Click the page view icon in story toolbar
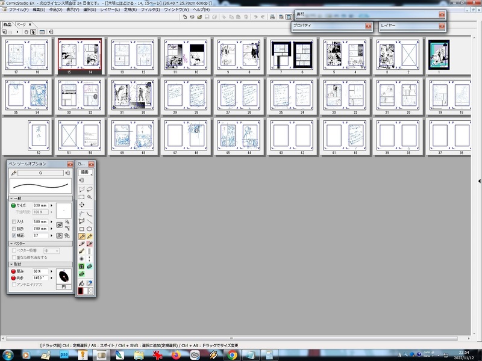This screenshot has width=482, height=361. [42, 32]
